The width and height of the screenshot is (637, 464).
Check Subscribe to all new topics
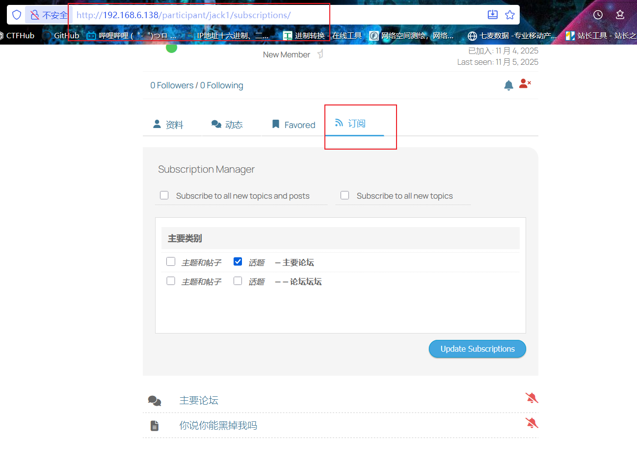point(345,195)
